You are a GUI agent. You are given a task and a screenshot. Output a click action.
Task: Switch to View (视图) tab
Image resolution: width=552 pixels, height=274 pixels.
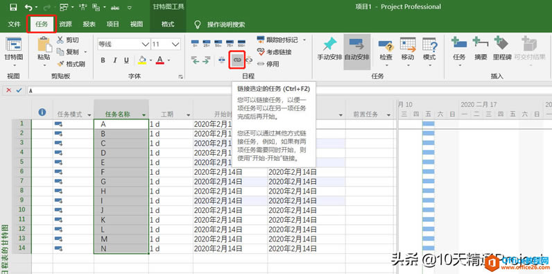[137, 24]
